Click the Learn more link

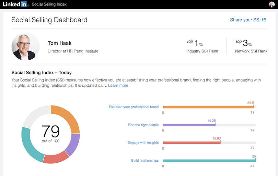click(x=118, y=86)
